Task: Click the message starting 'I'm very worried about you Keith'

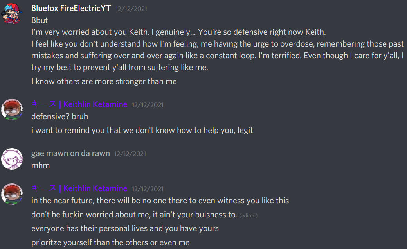Action: [x=178, y=32]
